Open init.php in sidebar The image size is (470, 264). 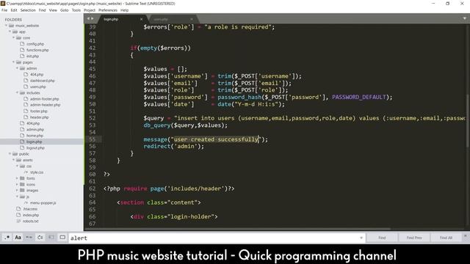[x=32, y=56]
